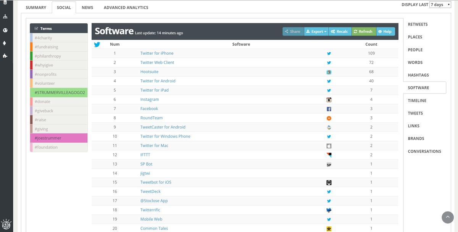The image size is (458, 232).
Task: Open the Display Last 7 days dropdown
Action: (440, 5)
